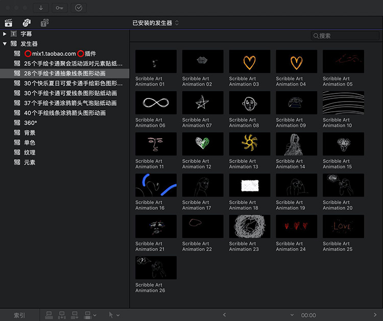Select Scribble Art Animation 26 thumbnail
Image resolution: width=383 pixels, height=321 pixels.
(156, 267)
